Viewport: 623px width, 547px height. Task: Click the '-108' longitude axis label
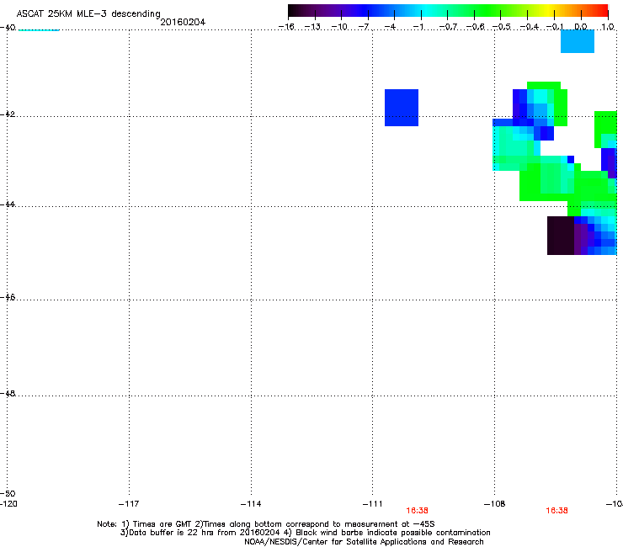pos(494,504)
